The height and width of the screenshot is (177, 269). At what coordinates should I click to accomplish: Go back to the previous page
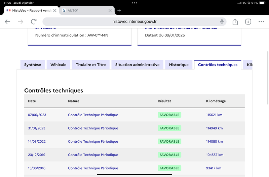pyautogui.click(x=7, y=22)
